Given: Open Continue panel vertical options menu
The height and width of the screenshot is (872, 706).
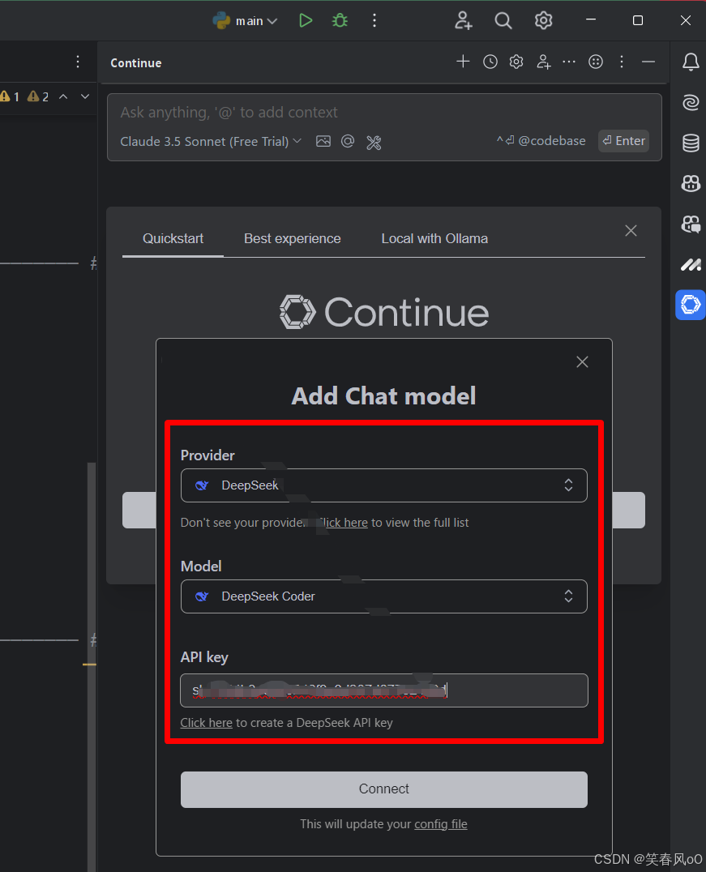Looking at the screenshot, I should coord(622,62).
